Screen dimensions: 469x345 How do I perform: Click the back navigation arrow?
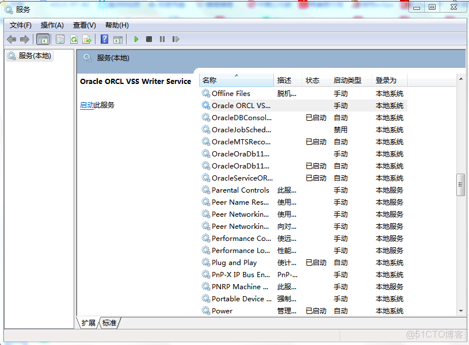tap(12, 39)
